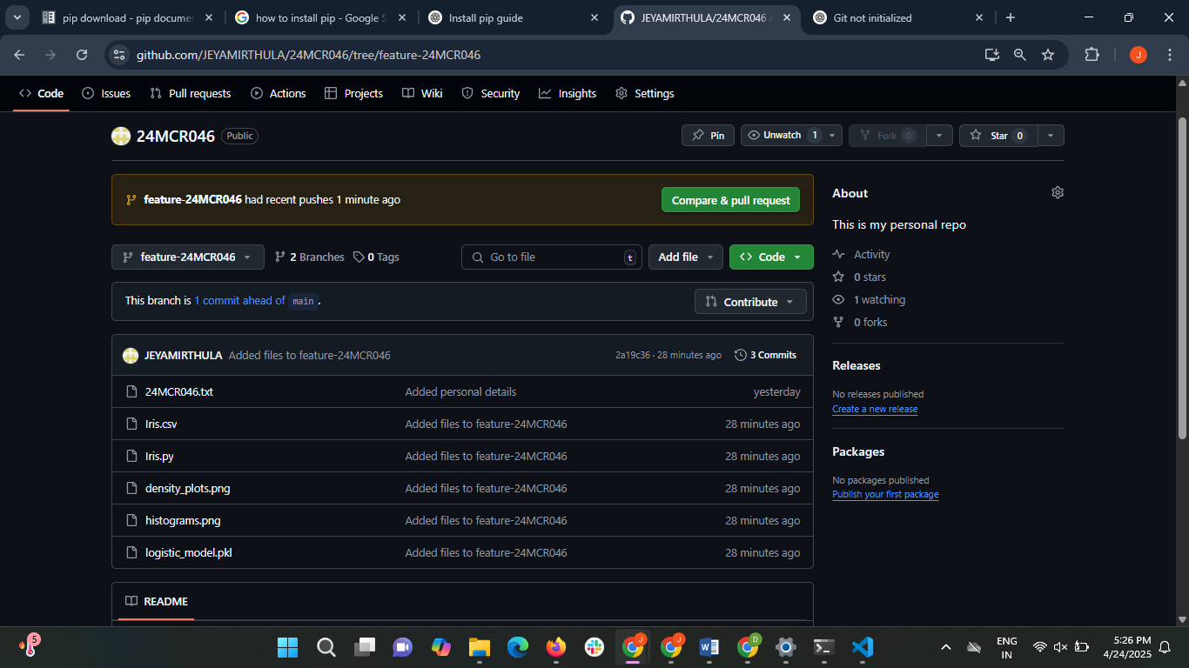Open the Iris.py file
Screen dimensions: 1189x668
(159, 456)
